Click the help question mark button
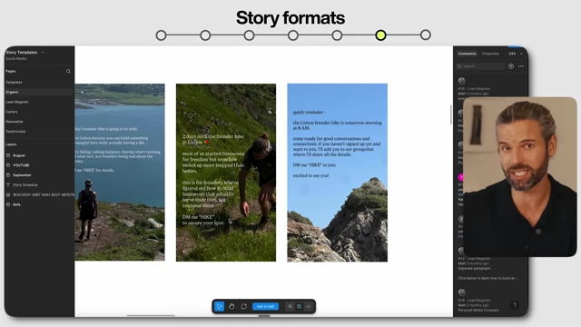The width and height of the screenshot is (581, 327). coord(515,305)
